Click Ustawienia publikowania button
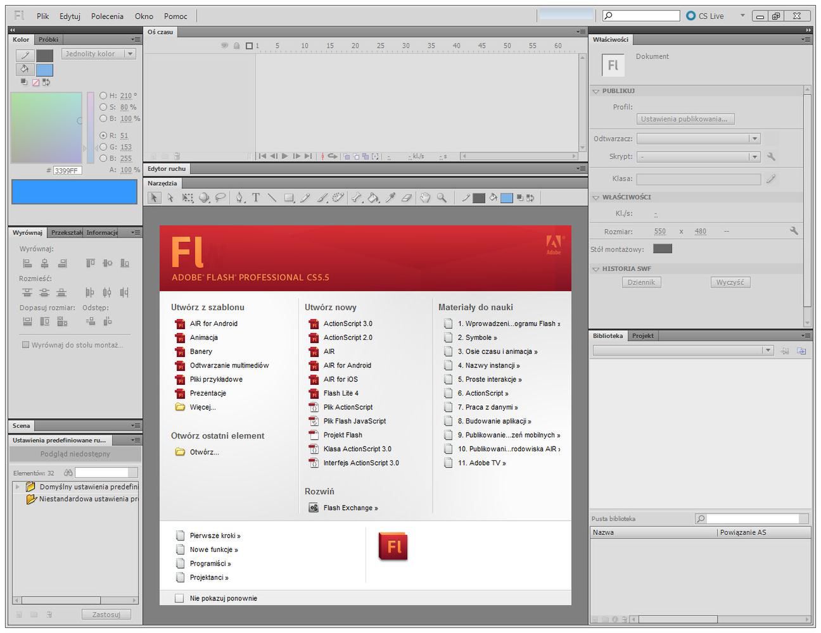This screenshot has height=633, width=821. (685, 119)
